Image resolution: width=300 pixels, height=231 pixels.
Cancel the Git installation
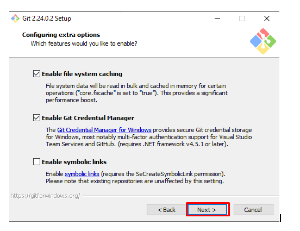[x=253, y=210]
